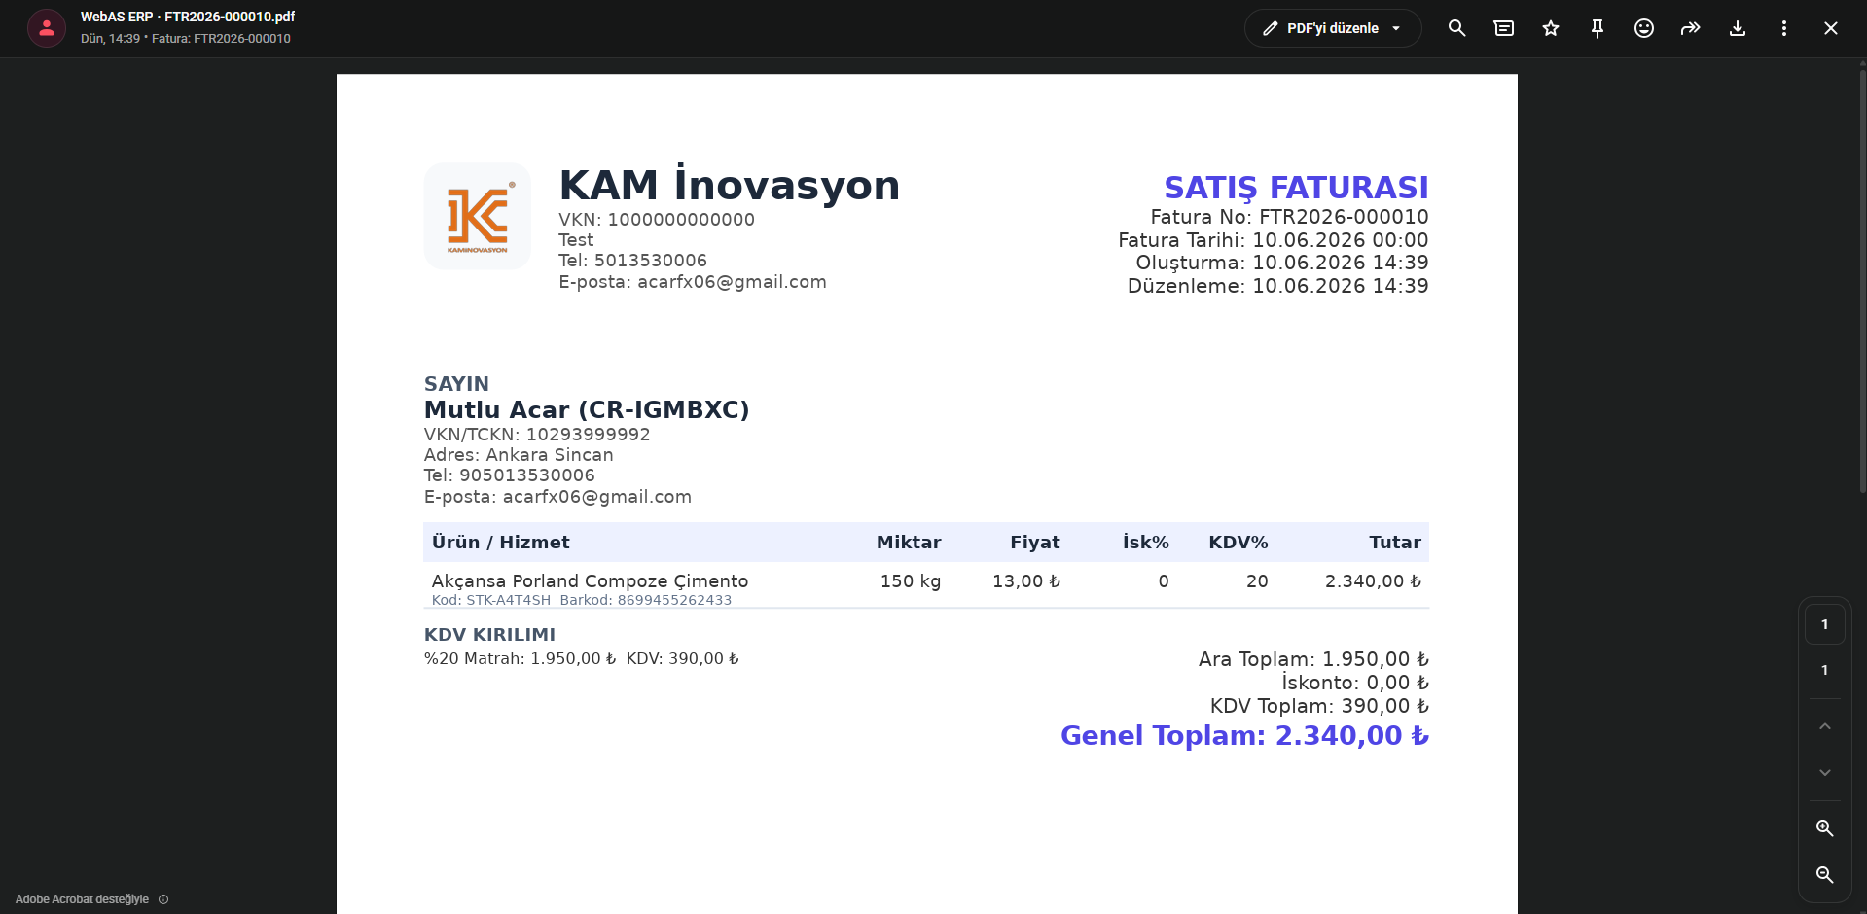Zoom in on the PDF document
1867x914 pixels.
[x=1824, y=828]
